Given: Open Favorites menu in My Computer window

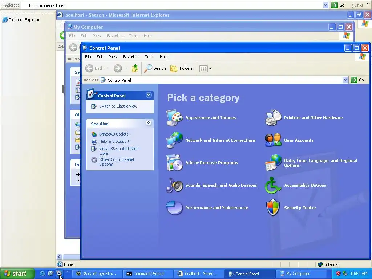Looking at the screenshot, I should (115, 36).
